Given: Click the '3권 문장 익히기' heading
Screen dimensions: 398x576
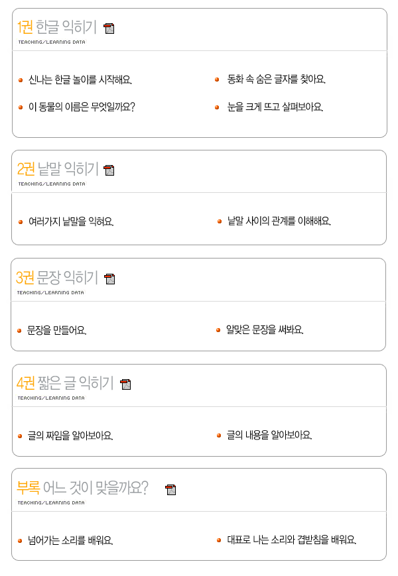Looking at the screenshot, I should pos(57,278).
